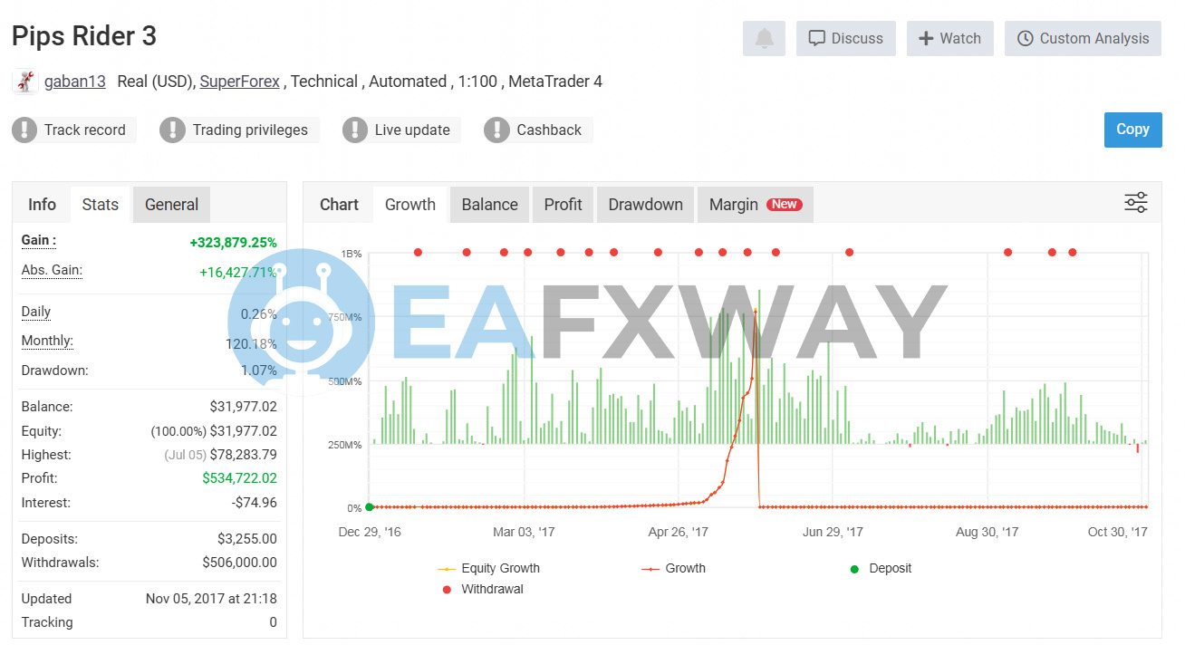The image size is (1185, 645).
Task: Click the Oct 30, '17 axis label
Action: 1118,532
